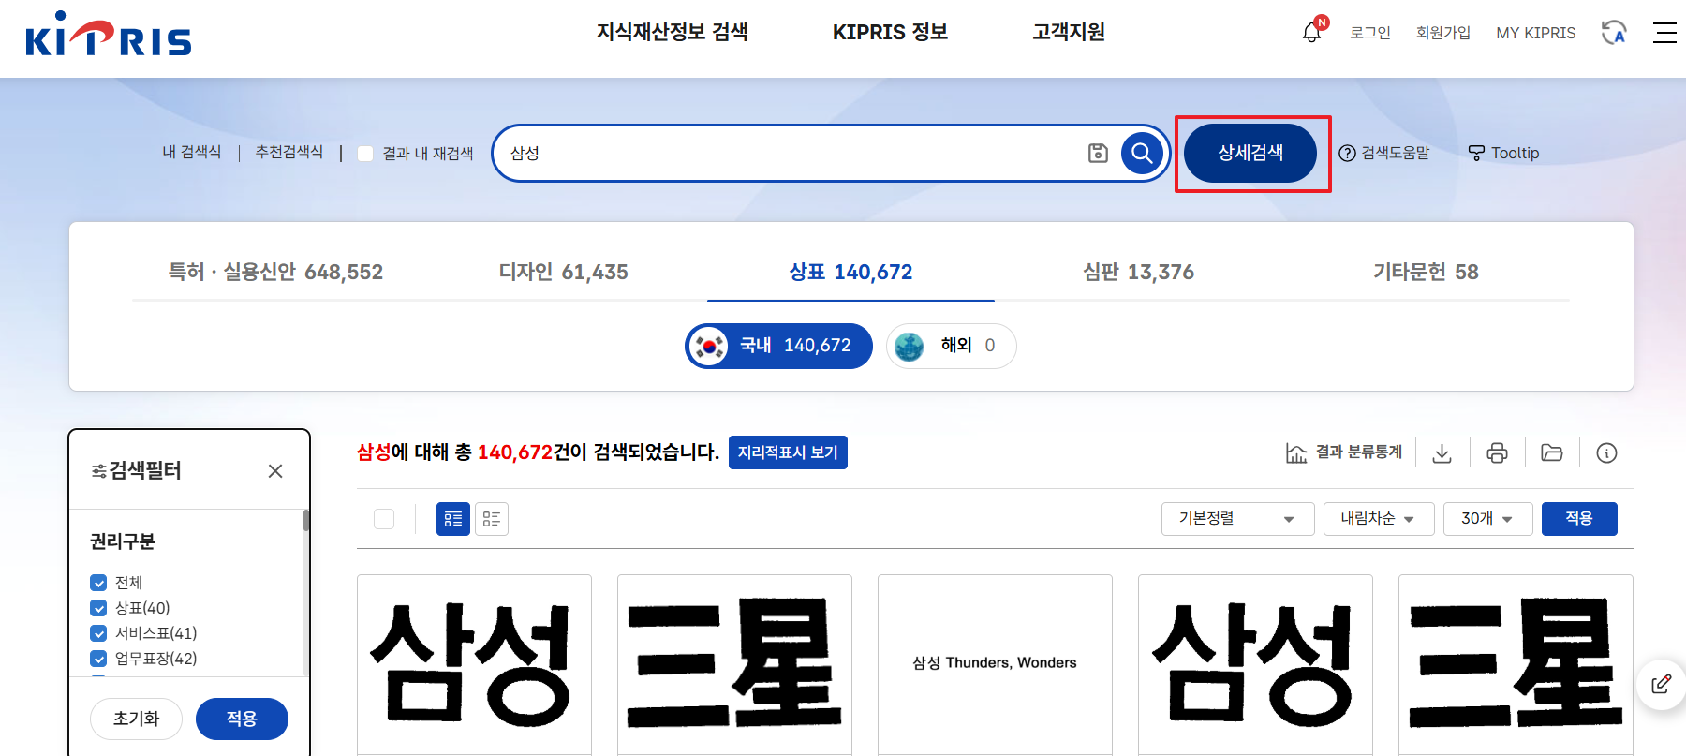Screen dimensions: 1686x756
Task: Open 고객지원 menu
Action: (x=1069, y=32)
